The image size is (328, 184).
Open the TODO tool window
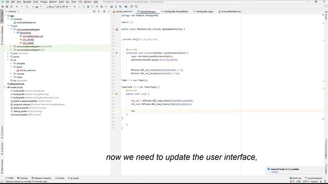click(x=10, y=178)
